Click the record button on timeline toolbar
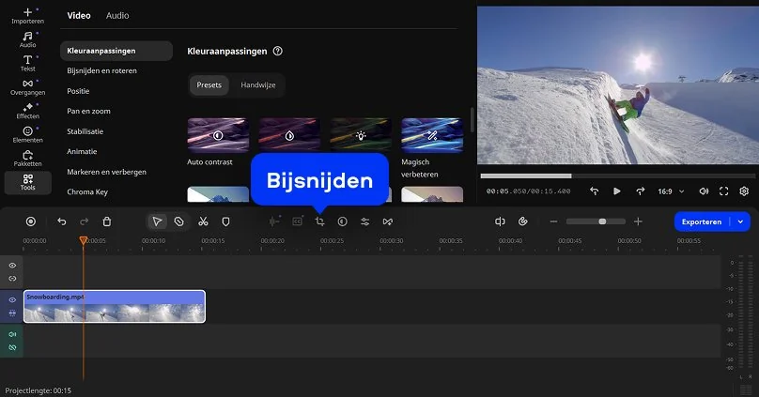 click(30, 221)
